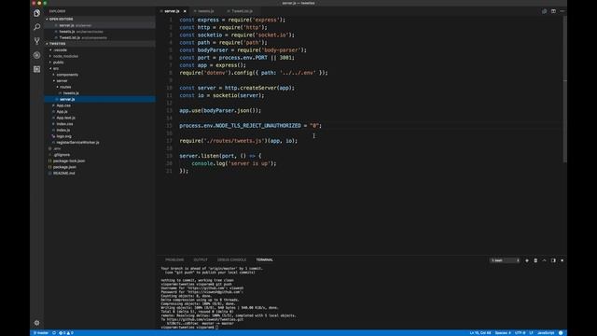The height and width of the screenshot is (336, 597).
Task: Split the editor with the split icon
Action: (x=553, y=11)
